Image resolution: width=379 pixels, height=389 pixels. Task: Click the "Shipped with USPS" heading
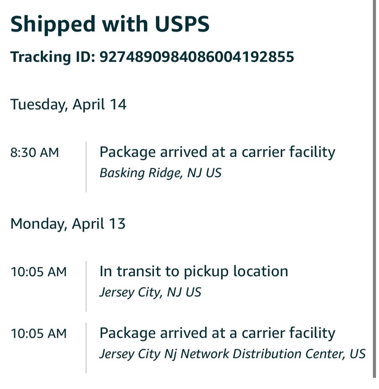[x=110, y=24]
